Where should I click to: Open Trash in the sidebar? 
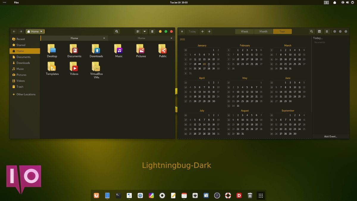pyautogui.click(x=25, y=87)
